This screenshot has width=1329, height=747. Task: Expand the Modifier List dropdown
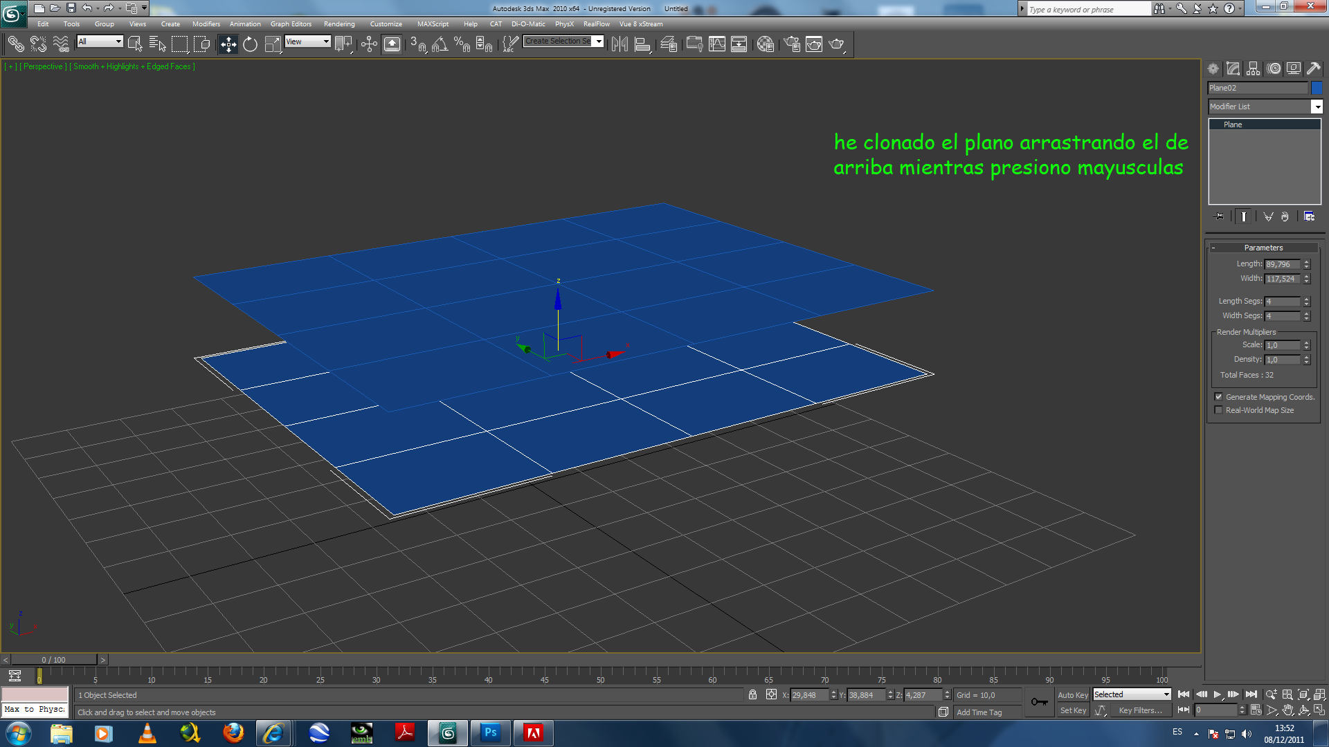click(1317, 107)
